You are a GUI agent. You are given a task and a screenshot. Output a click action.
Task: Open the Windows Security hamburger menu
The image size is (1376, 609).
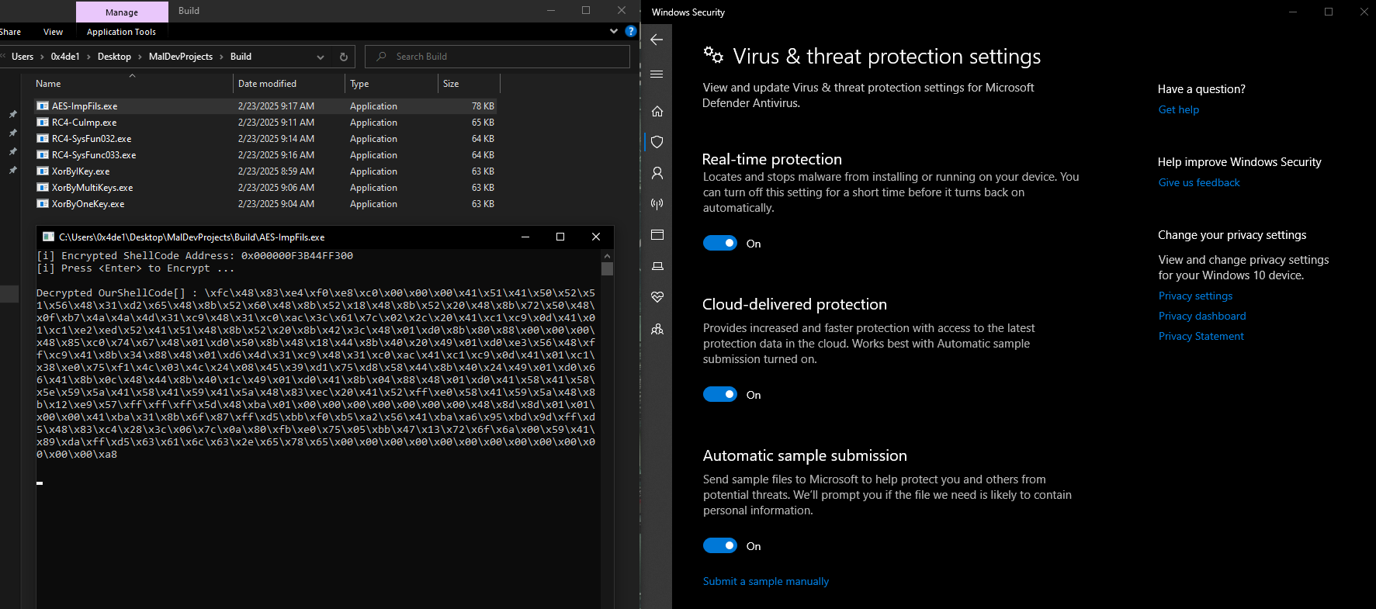(x=657, y=74)
